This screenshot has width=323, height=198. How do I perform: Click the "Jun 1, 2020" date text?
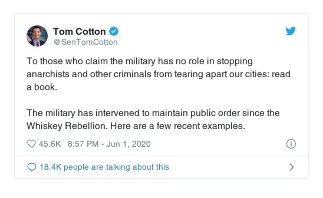129,144
